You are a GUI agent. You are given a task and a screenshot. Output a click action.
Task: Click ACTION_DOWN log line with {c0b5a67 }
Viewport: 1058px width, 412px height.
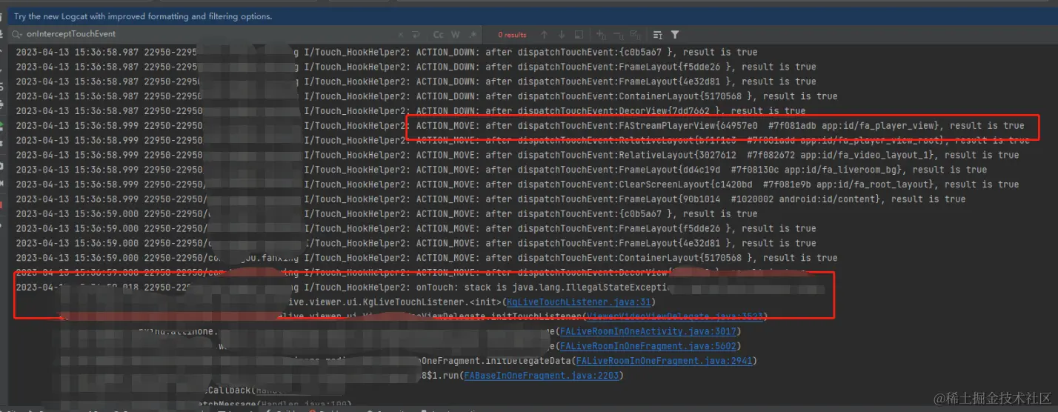[x=386, y=53]
